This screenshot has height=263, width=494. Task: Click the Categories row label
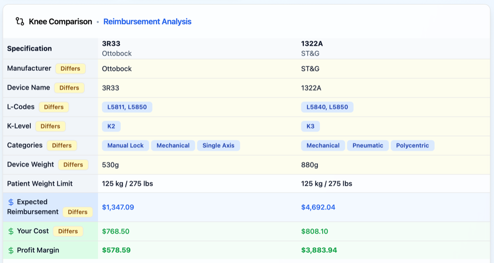[25, 145]
